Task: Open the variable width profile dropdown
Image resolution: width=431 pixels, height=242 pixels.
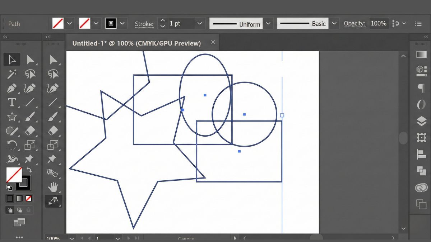Action: coord(268,24)
